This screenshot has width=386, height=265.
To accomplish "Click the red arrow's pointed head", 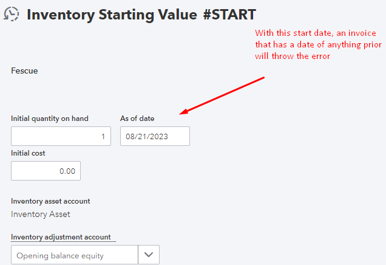I will (183, 112).
